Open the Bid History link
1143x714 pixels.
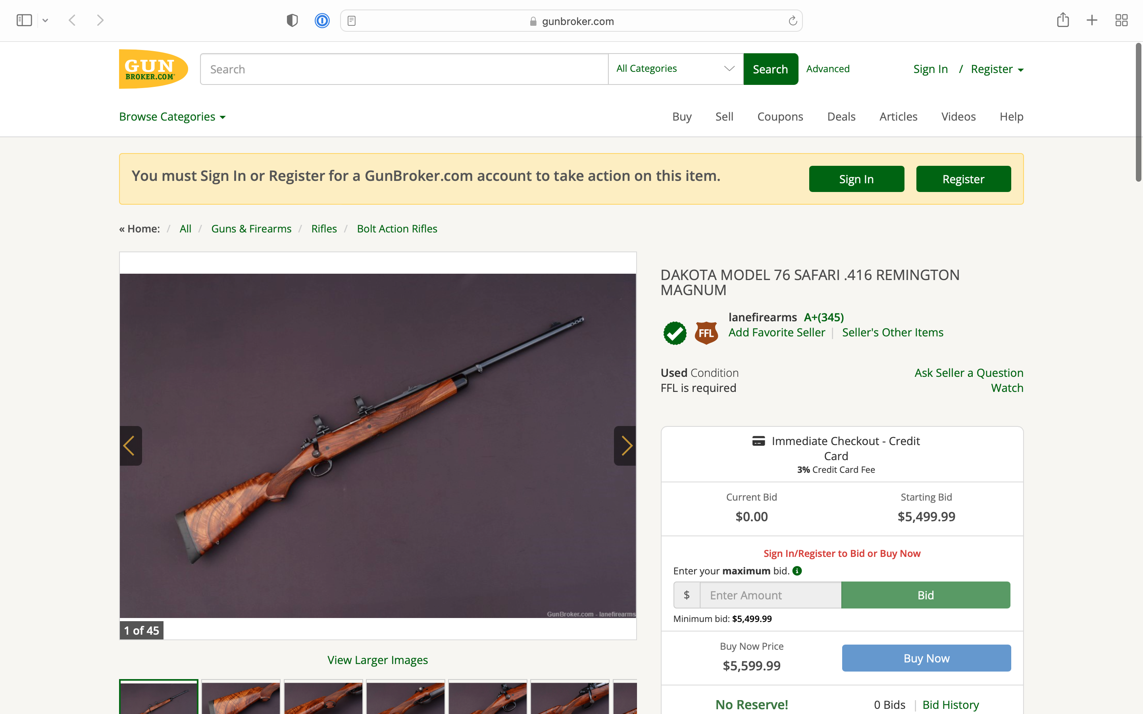[950, 704]
